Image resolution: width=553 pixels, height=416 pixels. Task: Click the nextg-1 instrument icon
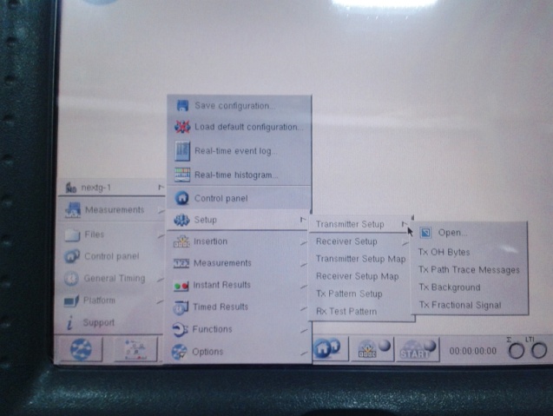tap(71, 188)
